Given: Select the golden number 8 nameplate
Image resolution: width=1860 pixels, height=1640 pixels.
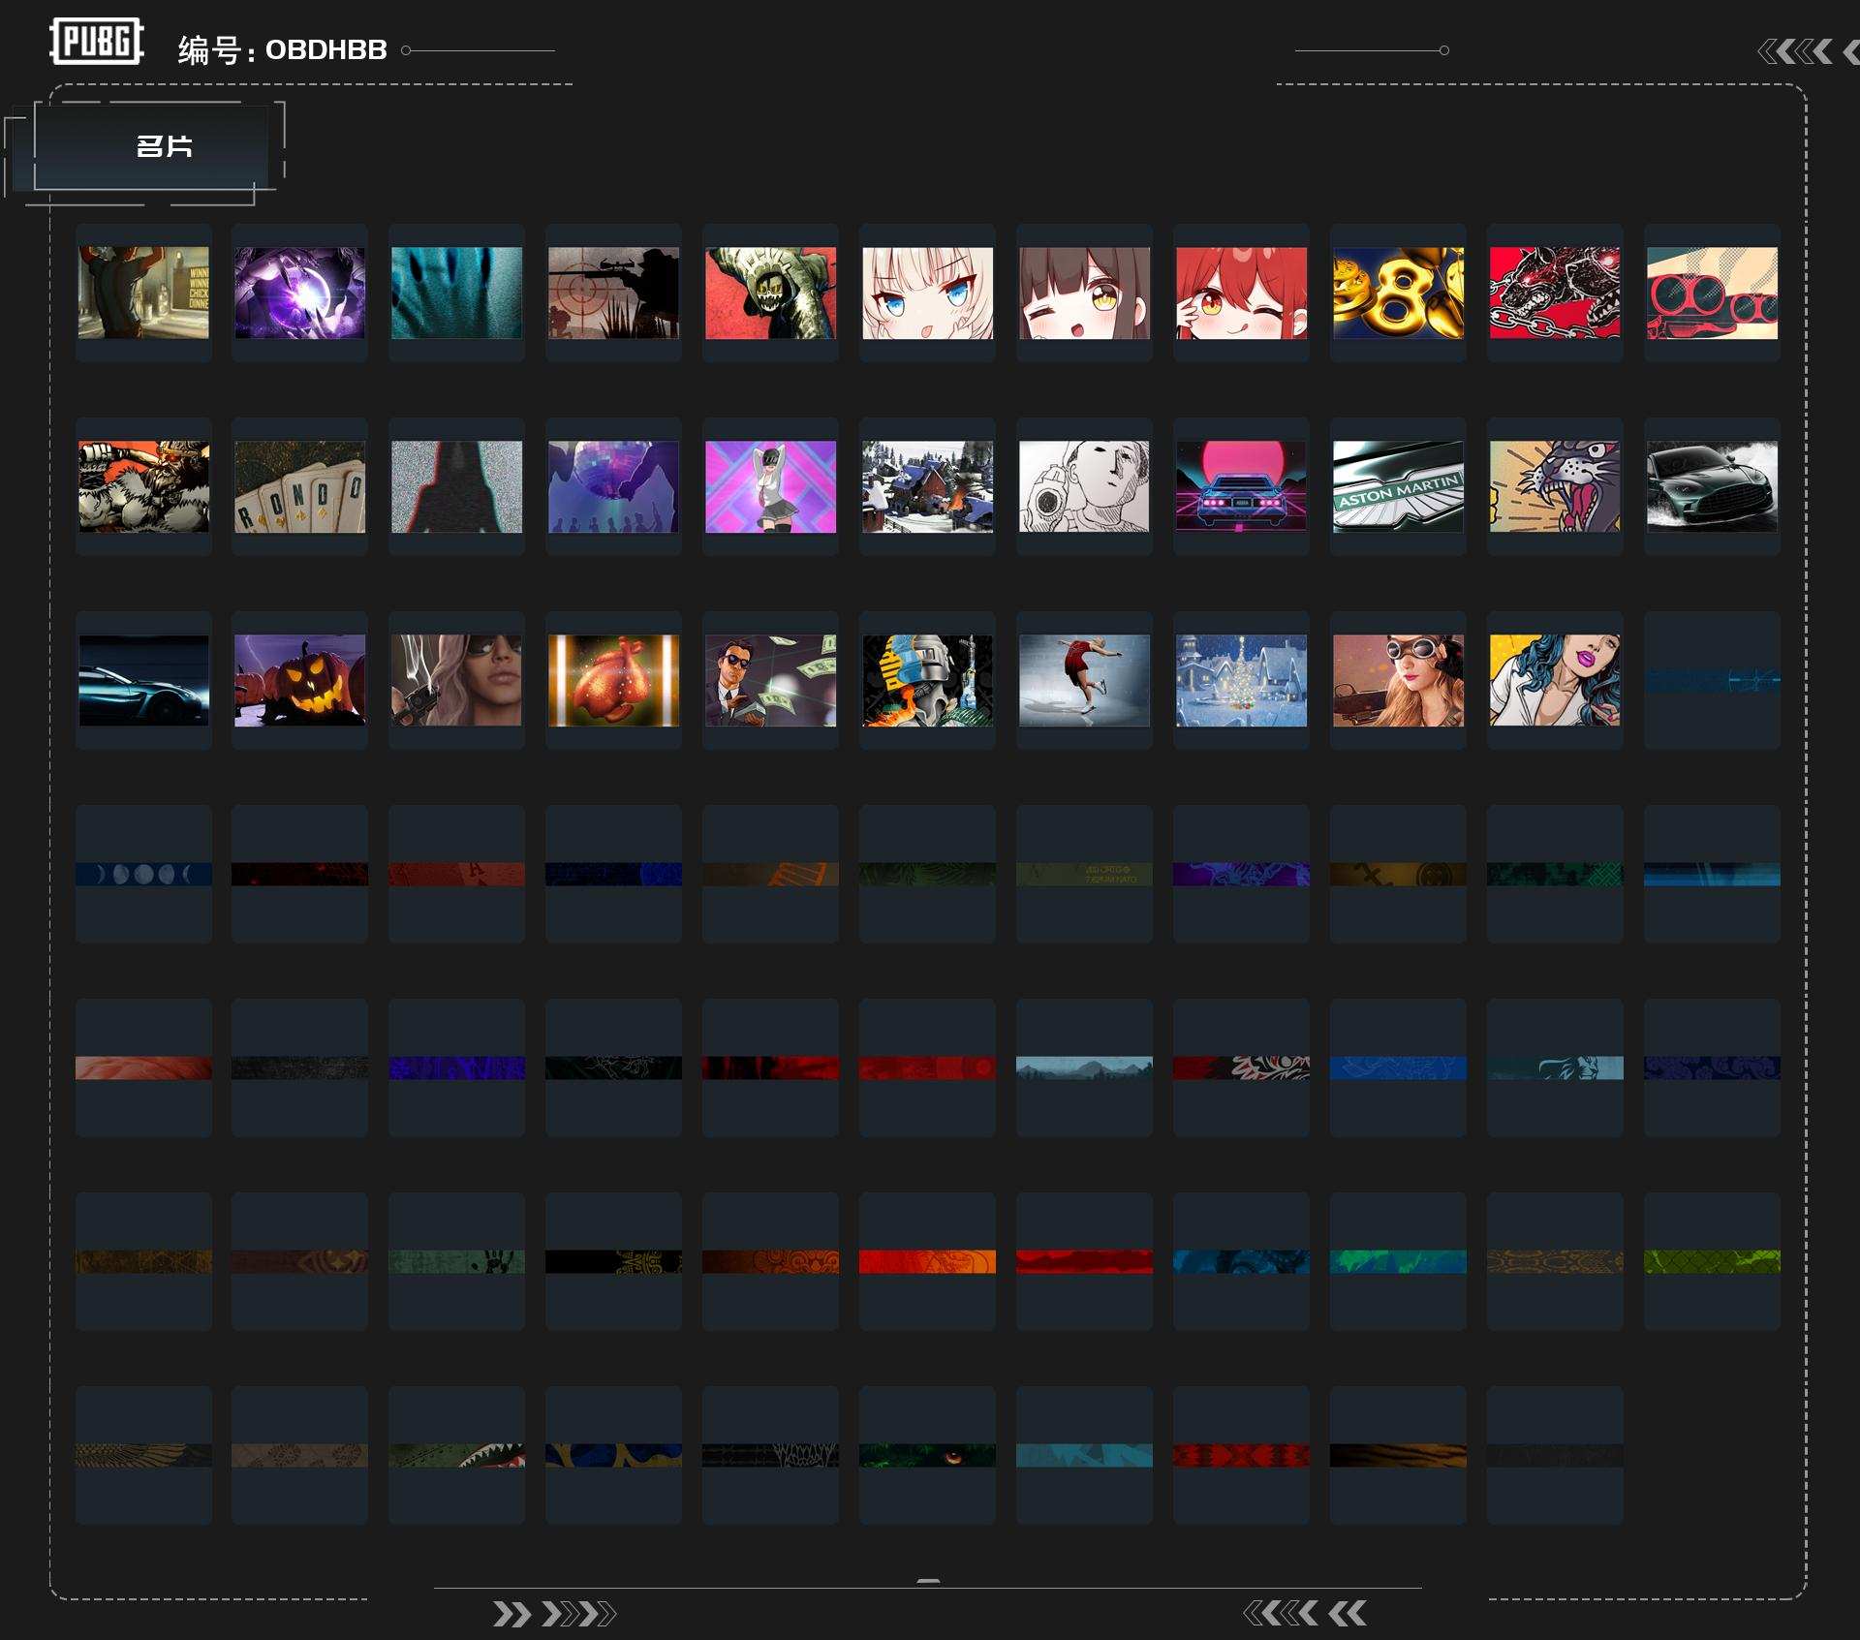Looking at the screenshot, I should point(1398,293).
